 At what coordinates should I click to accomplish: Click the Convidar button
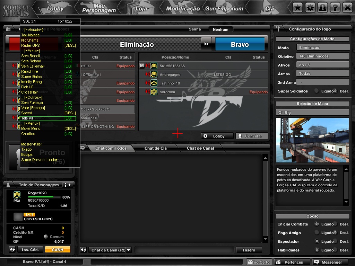click(252, 136)
